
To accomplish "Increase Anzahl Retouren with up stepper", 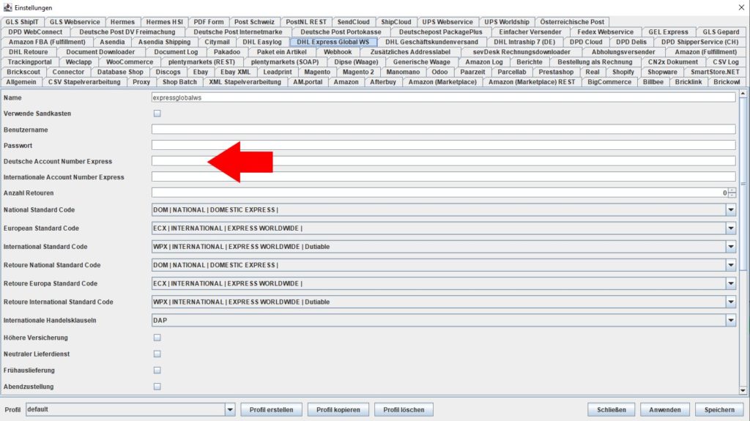I will (x=732, y=190).
